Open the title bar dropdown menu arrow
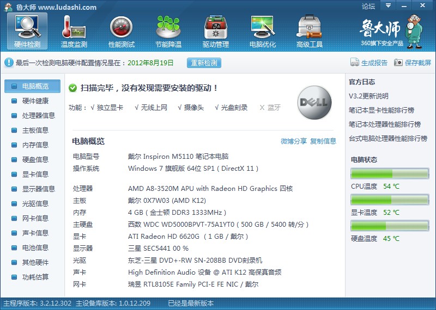436x310 pixels. pos(388,5)
